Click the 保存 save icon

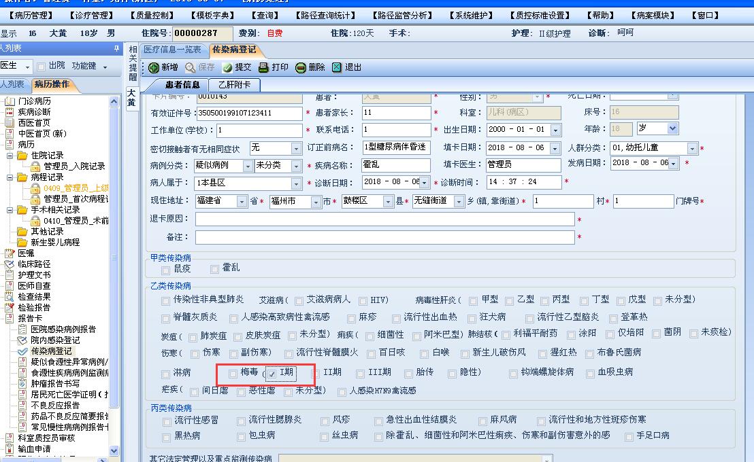click(191, 68)
